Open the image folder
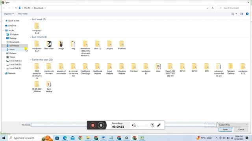This screenshot has height=141, width=252. coord(61,45)
